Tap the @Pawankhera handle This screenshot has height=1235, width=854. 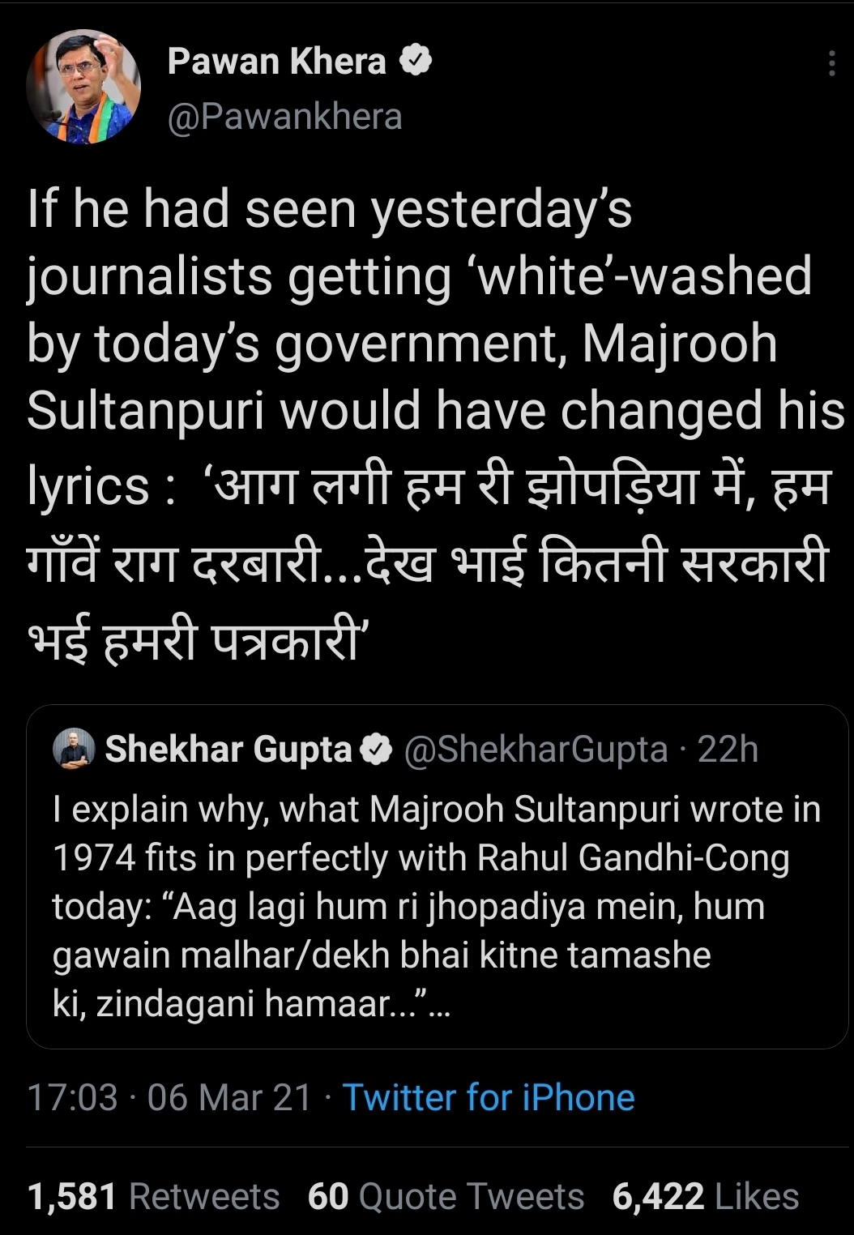point(284,117)
